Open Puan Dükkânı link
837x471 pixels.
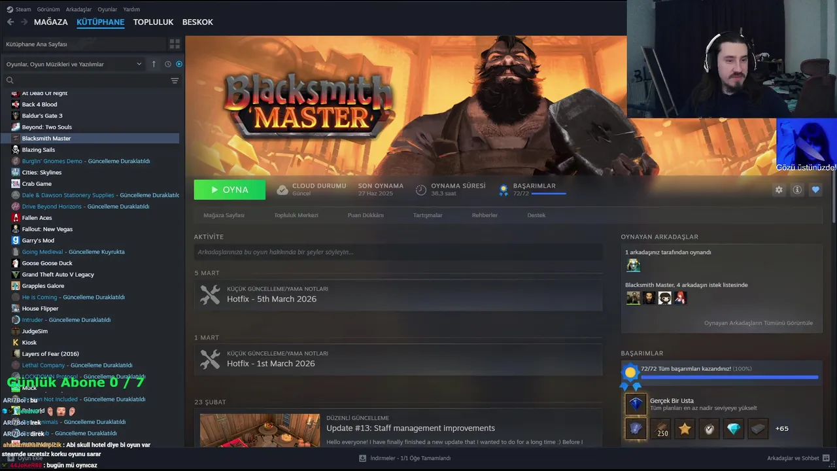(366, 215)
